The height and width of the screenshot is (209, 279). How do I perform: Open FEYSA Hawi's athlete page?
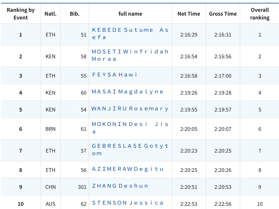(x=114, y=75)
